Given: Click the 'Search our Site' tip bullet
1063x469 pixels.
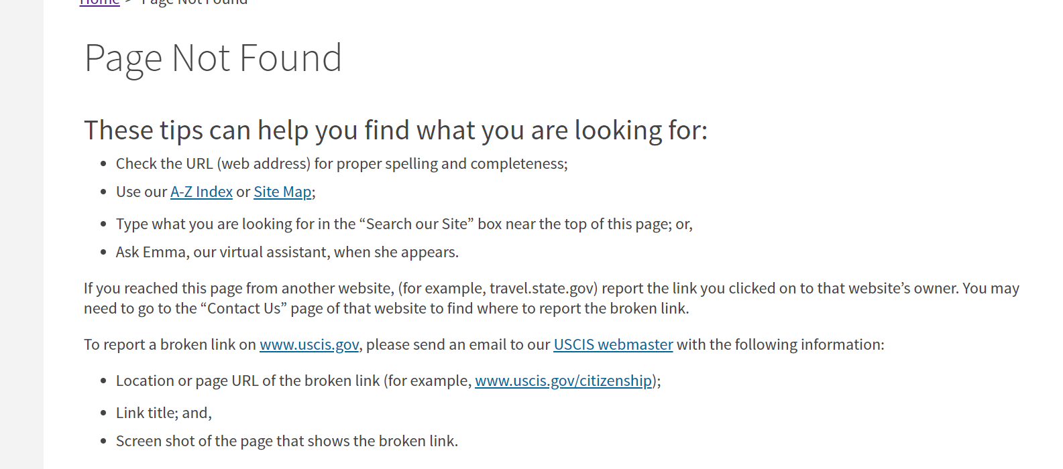Looking at the screenshot, I should tap(404, 224).
